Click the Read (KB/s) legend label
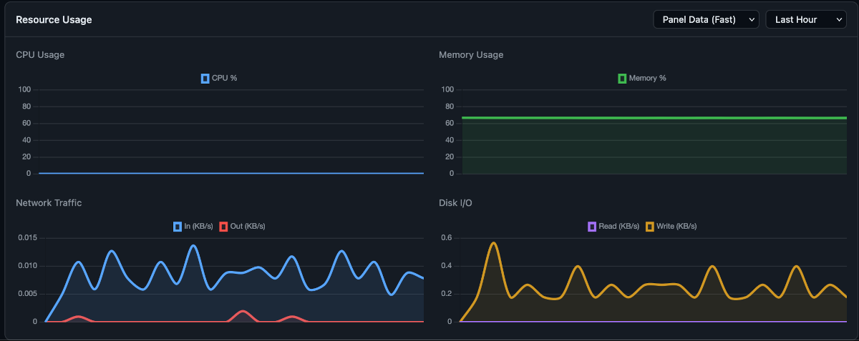Image resolution: width=859 pixels, height=341 pixels. 619,227
